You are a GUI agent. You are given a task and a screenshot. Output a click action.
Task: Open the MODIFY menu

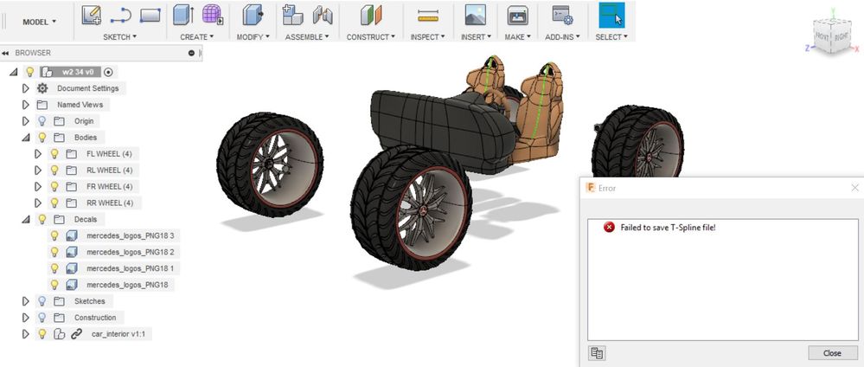pyautogui.click(x=253, y=37)
